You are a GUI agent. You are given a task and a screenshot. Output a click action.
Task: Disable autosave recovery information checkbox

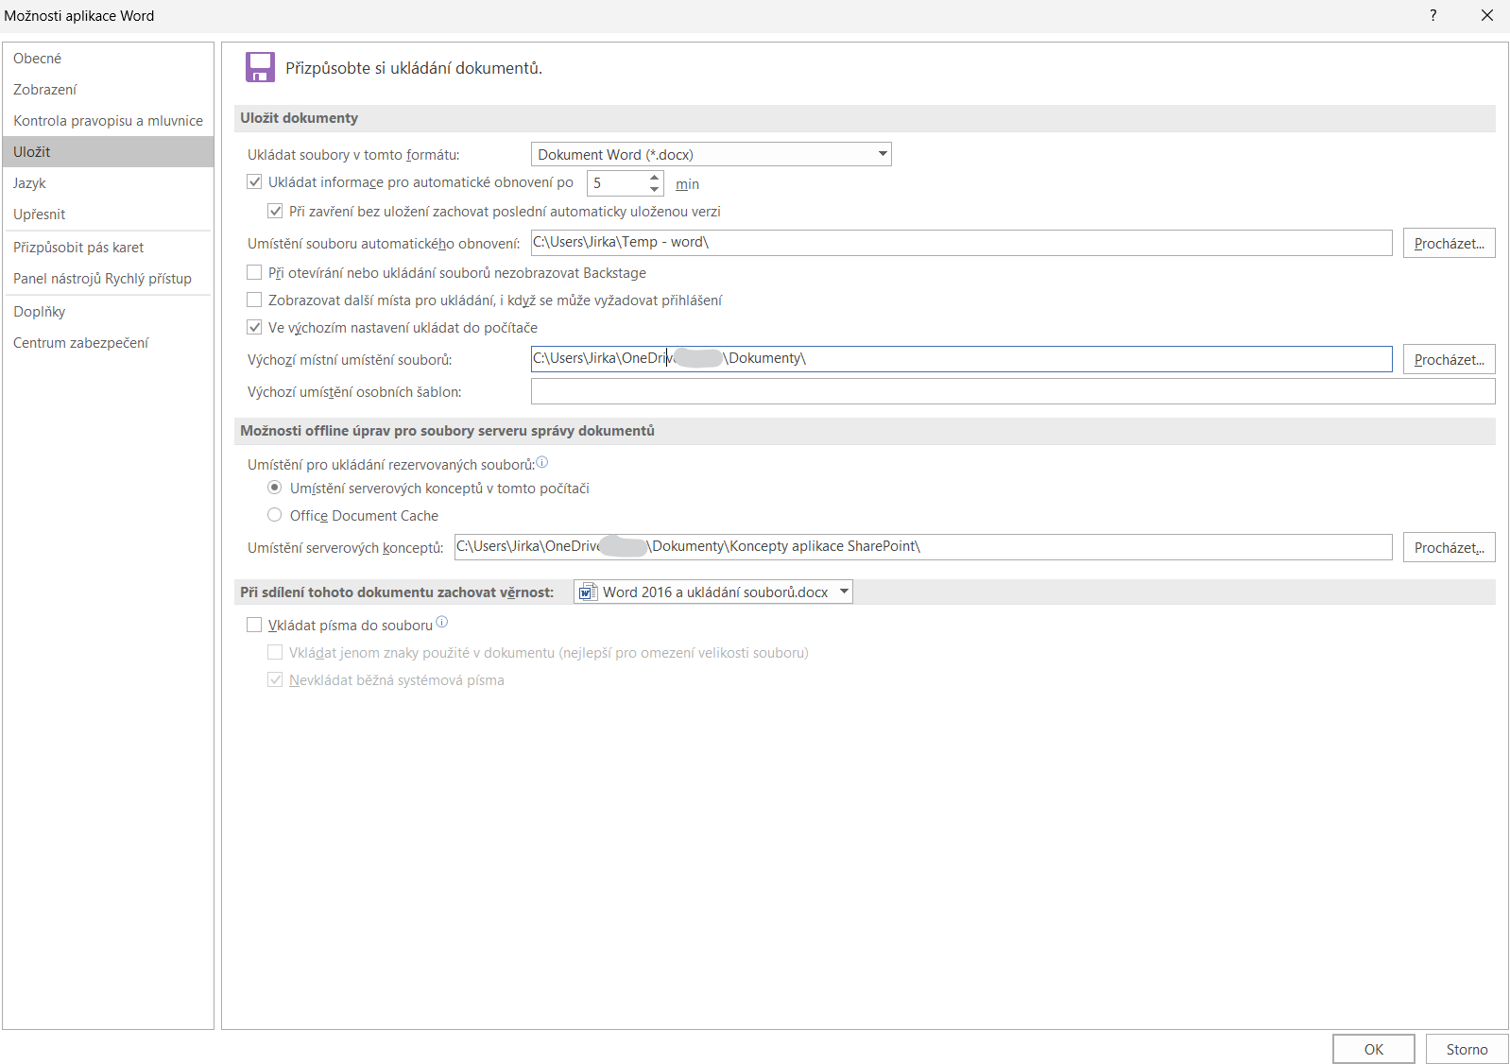coord(254,182)
